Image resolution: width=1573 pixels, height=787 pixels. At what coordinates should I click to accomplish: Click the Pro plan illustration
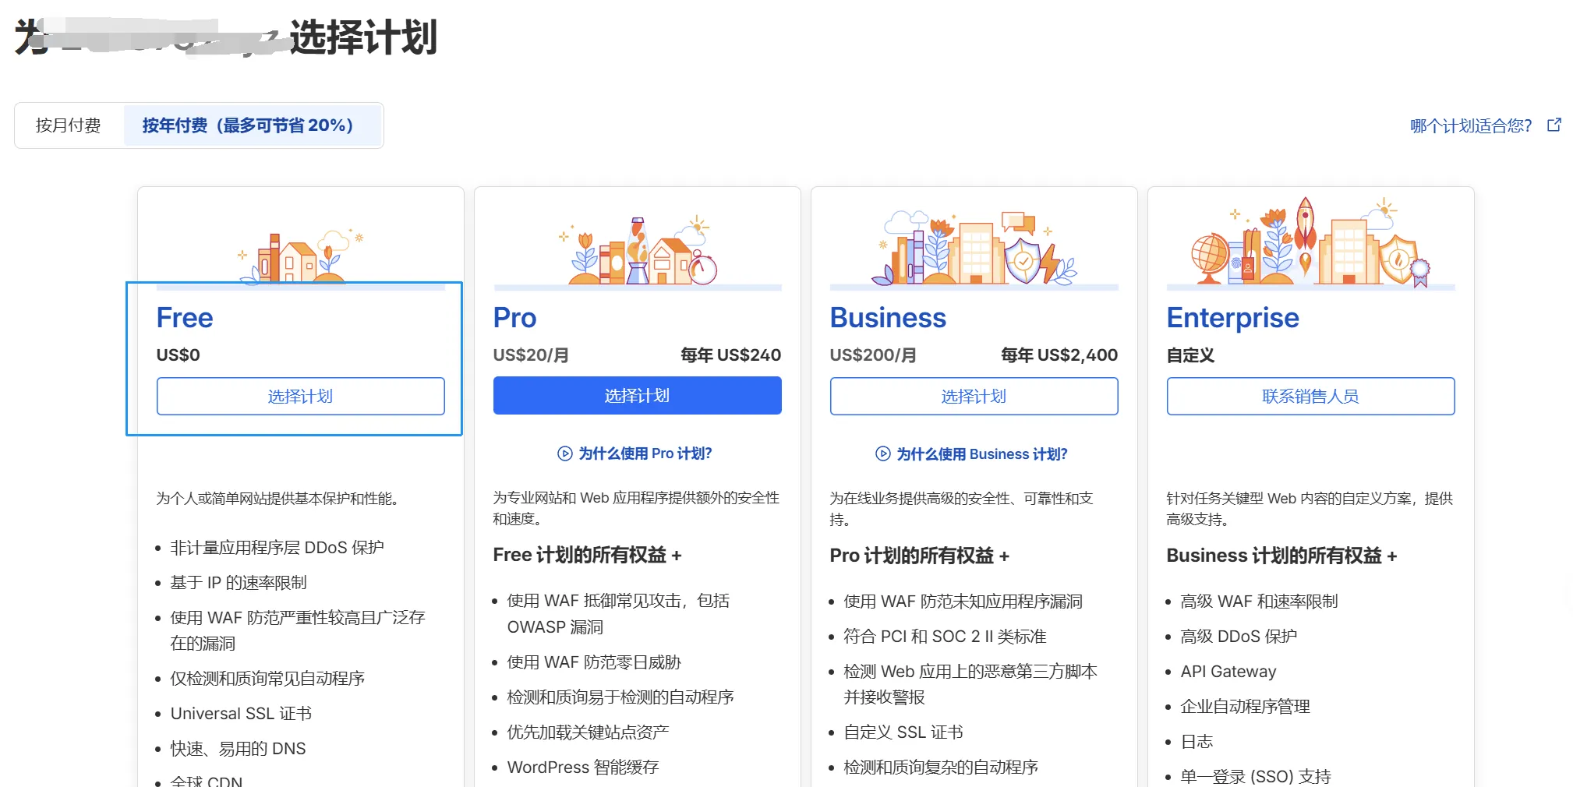pyautogui.click(x=638, y=251)
